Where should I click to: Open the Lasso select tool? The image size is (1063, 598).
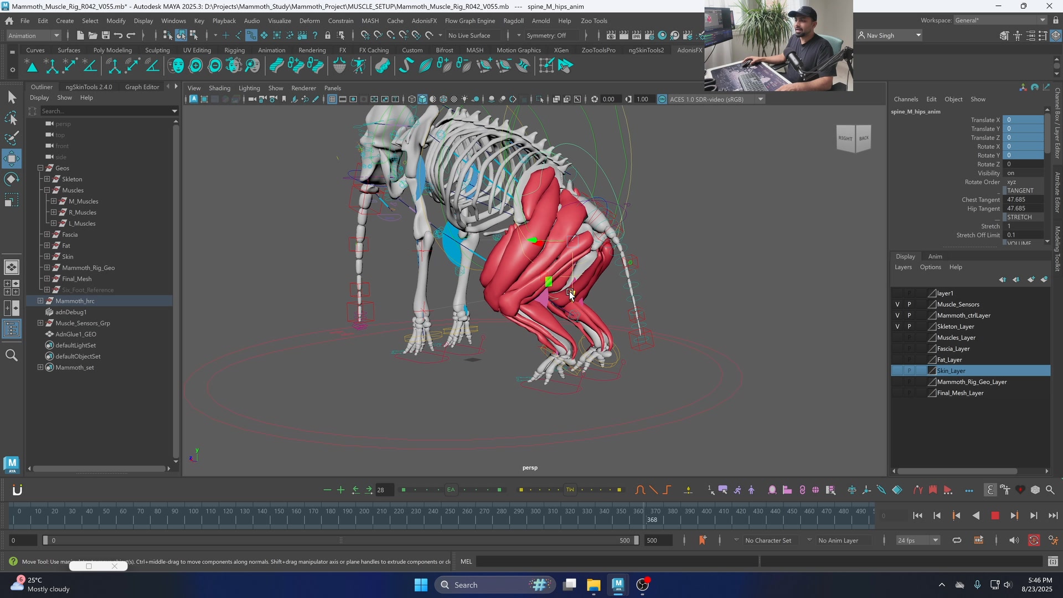[12, 118]
